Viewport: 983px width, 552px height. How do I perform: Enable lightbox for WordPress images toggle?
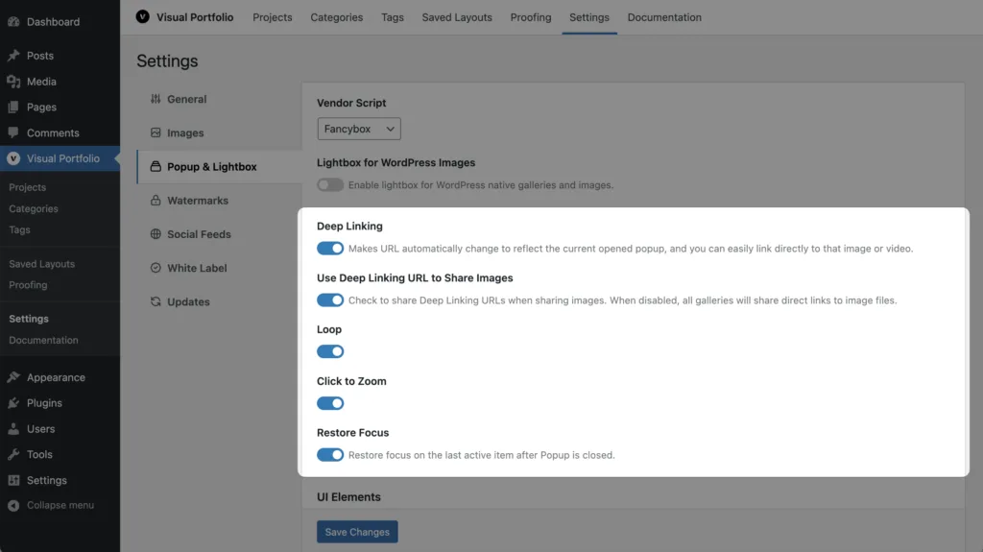[x=330, y=185]
